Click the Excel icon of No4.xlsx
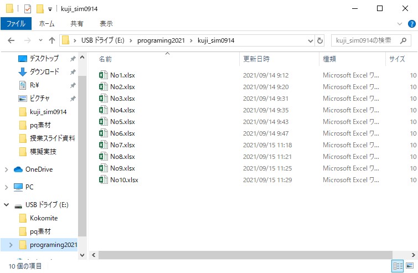The image size is (418, 273). pos(103,110)
